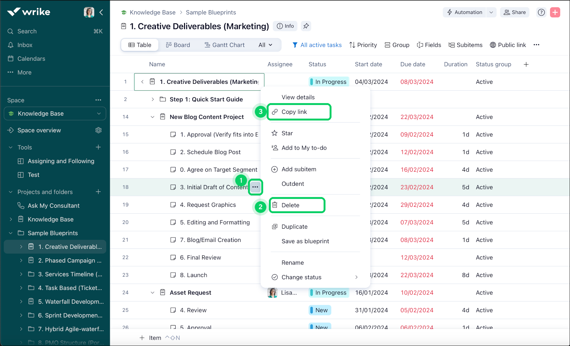Screen dimensions: 570x346
Task: Pin the Creative Deliverables project
Action: [306, 26]
